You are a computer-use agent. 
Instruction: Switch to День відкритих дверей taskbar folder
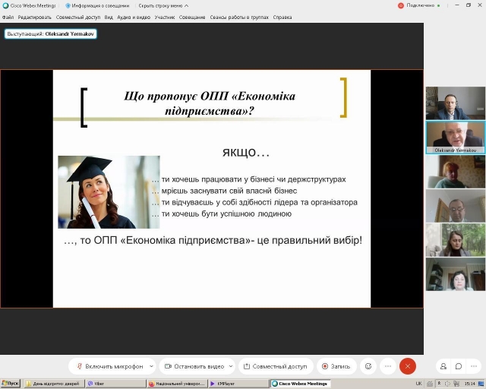coord(53,384)
